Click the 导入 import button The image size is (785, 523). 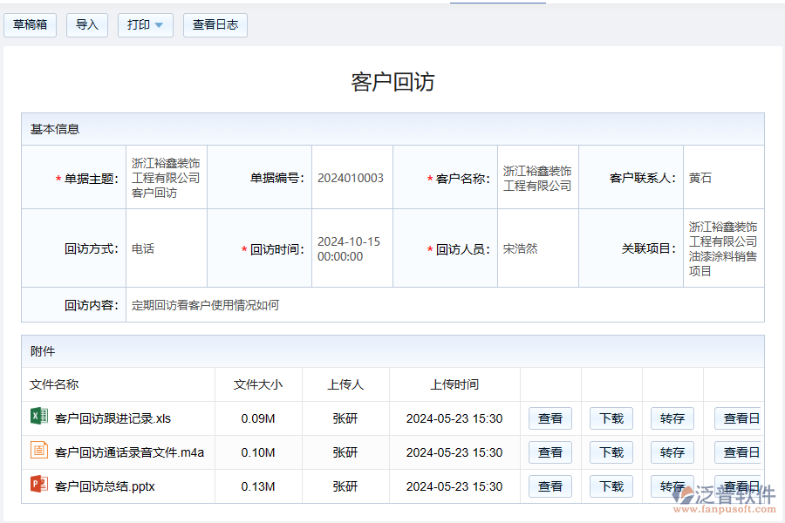click(x=86, y=24)
